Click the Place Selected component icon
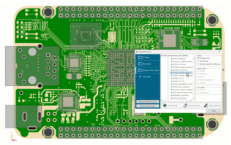This screenshot has width=231, height=145. coord(165,105)
